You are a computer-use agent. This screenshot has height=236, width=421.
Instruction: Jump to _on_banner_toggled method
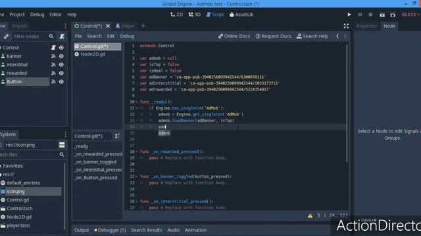click(95, 162)
